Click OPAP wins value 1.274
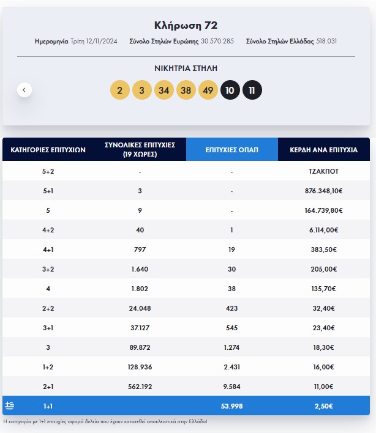 tap(231, 347)
